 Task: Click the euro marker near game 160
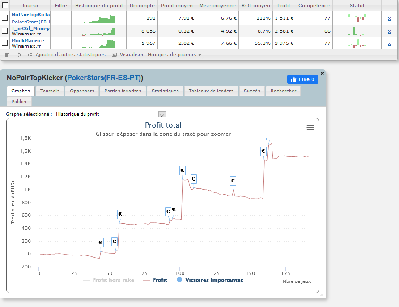[x=263, y=151]
